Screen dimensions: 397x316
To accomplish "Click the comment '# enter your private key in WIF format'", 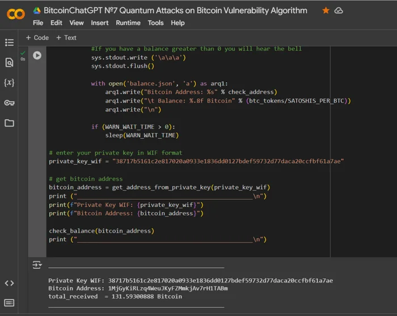I will coord(116,153).
